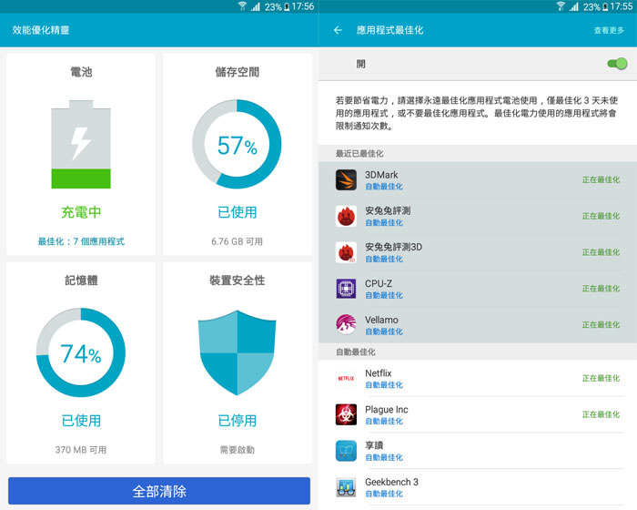The image size is (637, 510).
Task: Open 自動最佳化 setting under Netflix
Action: [383, 385]
